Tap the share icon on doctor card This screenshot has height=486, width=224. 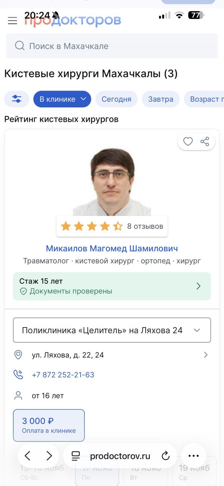click(x=205, y=142)
